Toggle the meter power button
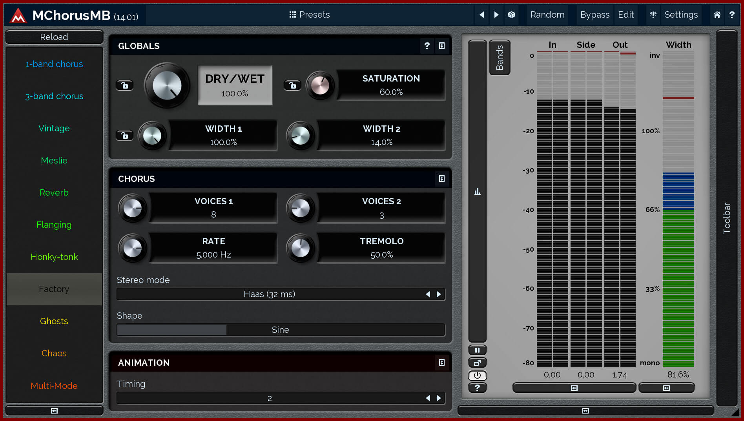 point(478,375)
